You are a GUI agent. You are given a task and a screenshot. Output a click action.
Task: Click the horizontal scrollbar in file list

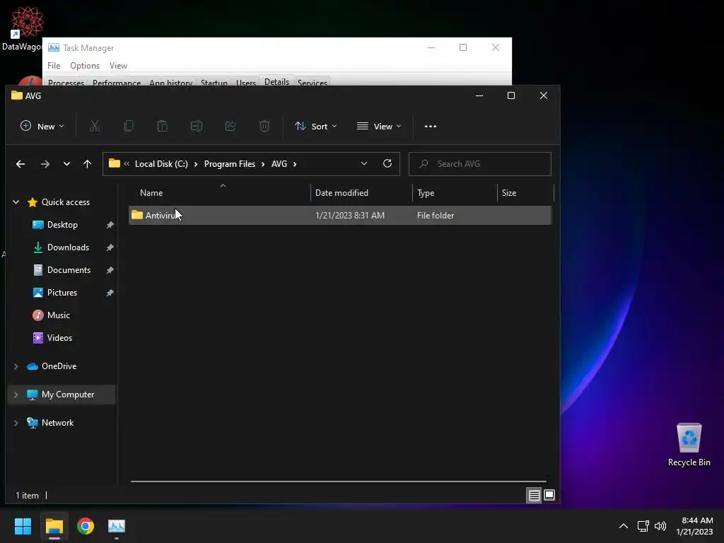pos(338,481)
